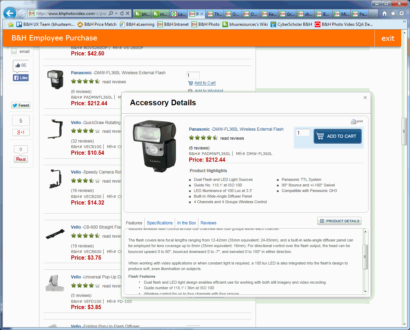Screen dimensions: 410x330
Task: Click the search magnifier in the address bar
Action: pyautogui.click(x=111, y=13)
